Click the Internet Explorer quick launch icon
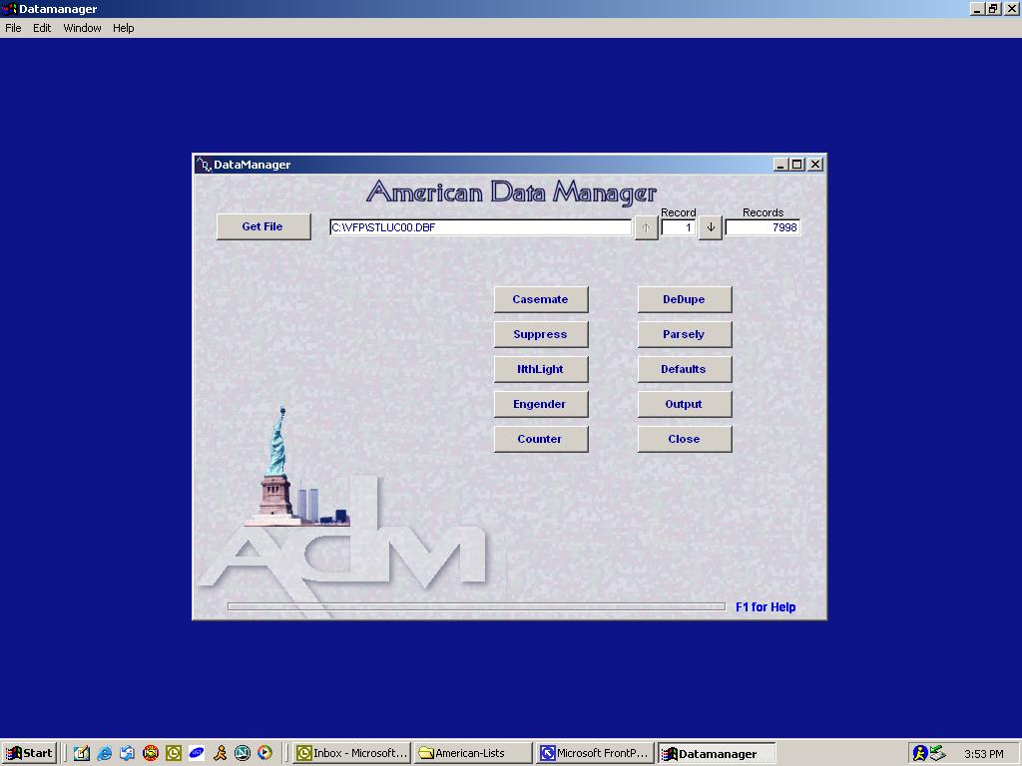The height and width of the screenshot is (766, 1022). coord(104,753)
